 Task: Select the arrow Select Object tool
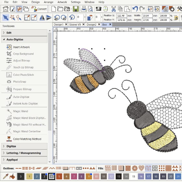6,18
